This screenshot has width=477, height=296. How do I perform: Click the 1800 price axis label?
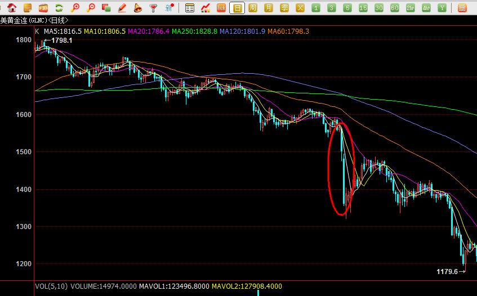(x=24, y=40)
